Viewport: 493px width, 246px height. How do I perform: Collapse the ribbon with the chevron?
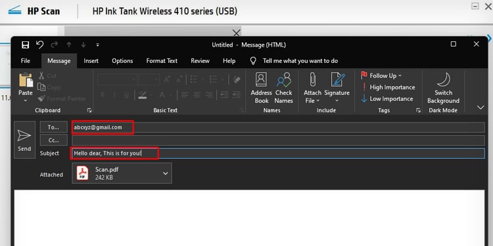(481, 108)
